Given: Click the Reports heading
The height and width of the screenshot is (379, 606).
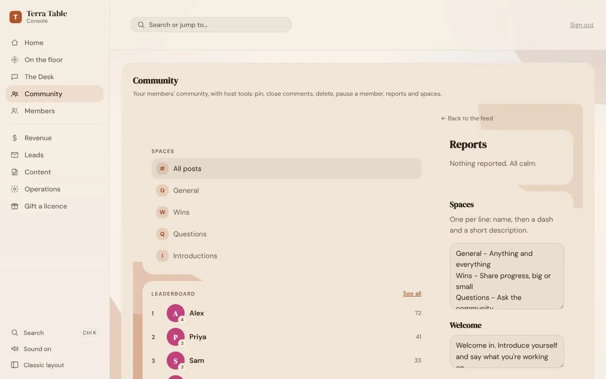Looking at the screenshot, I should [468, 144].
